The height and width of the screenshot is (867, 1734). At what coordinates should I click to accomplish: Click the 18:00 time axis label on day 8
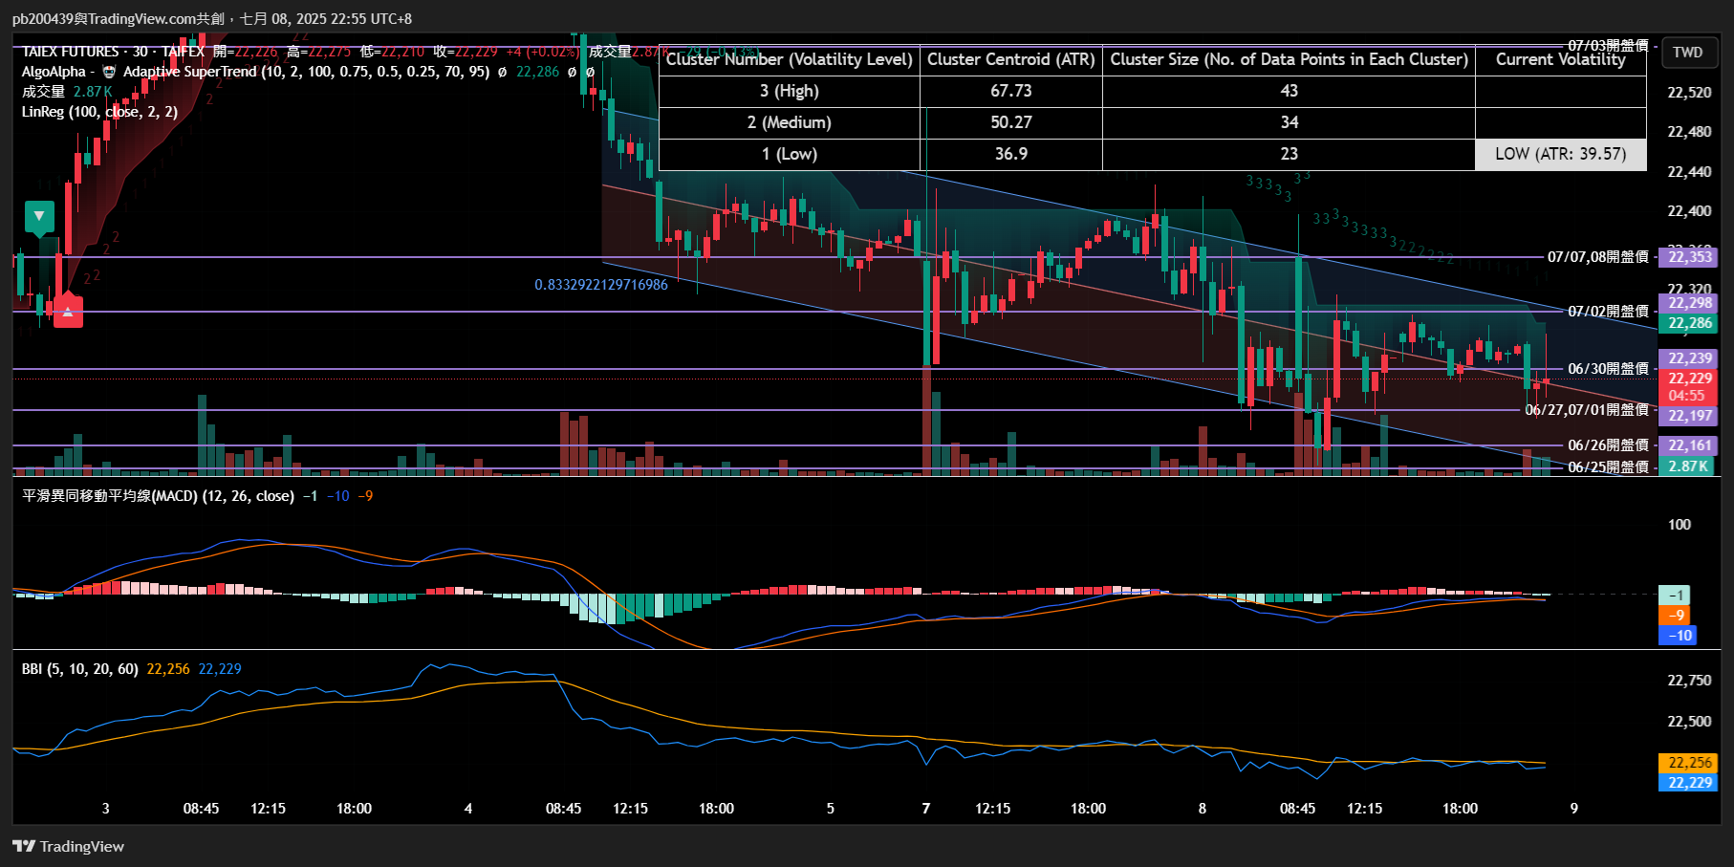pyautogui.click(x=1460, y=809)
